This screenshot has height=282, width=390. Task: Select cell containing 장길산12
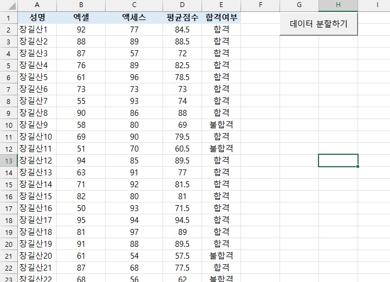[37, 161]
